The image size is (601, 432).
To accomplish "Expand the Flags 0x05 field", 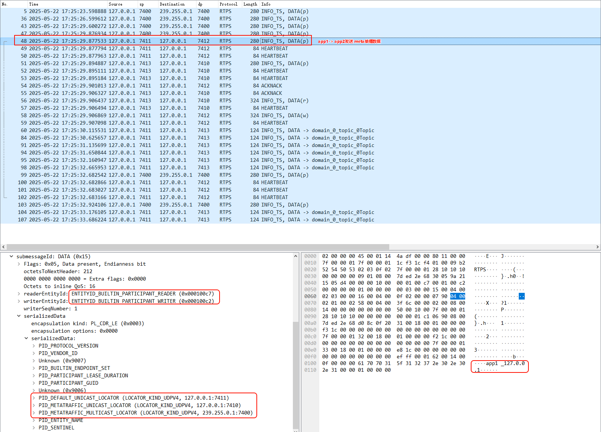I will coord(19,264).
